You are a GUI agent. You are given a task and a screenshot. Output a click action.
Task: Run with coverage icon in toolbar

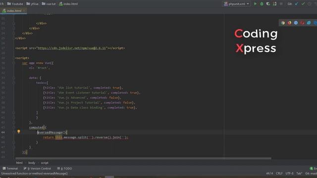pos(268,4)
